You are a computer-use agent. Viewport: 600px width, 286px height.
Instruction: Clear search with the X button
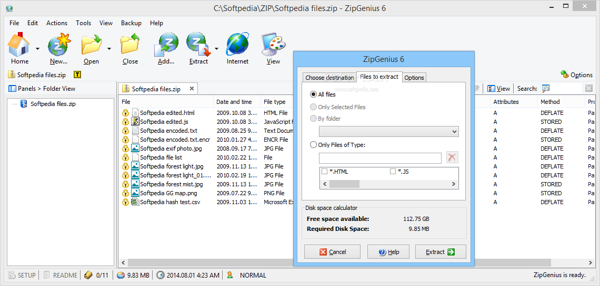click(588, 89)
